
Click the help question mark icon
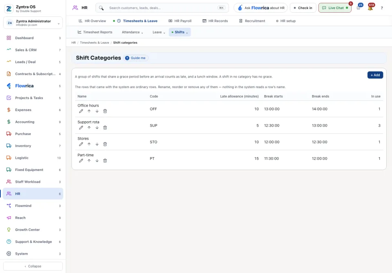coord(382,8)
